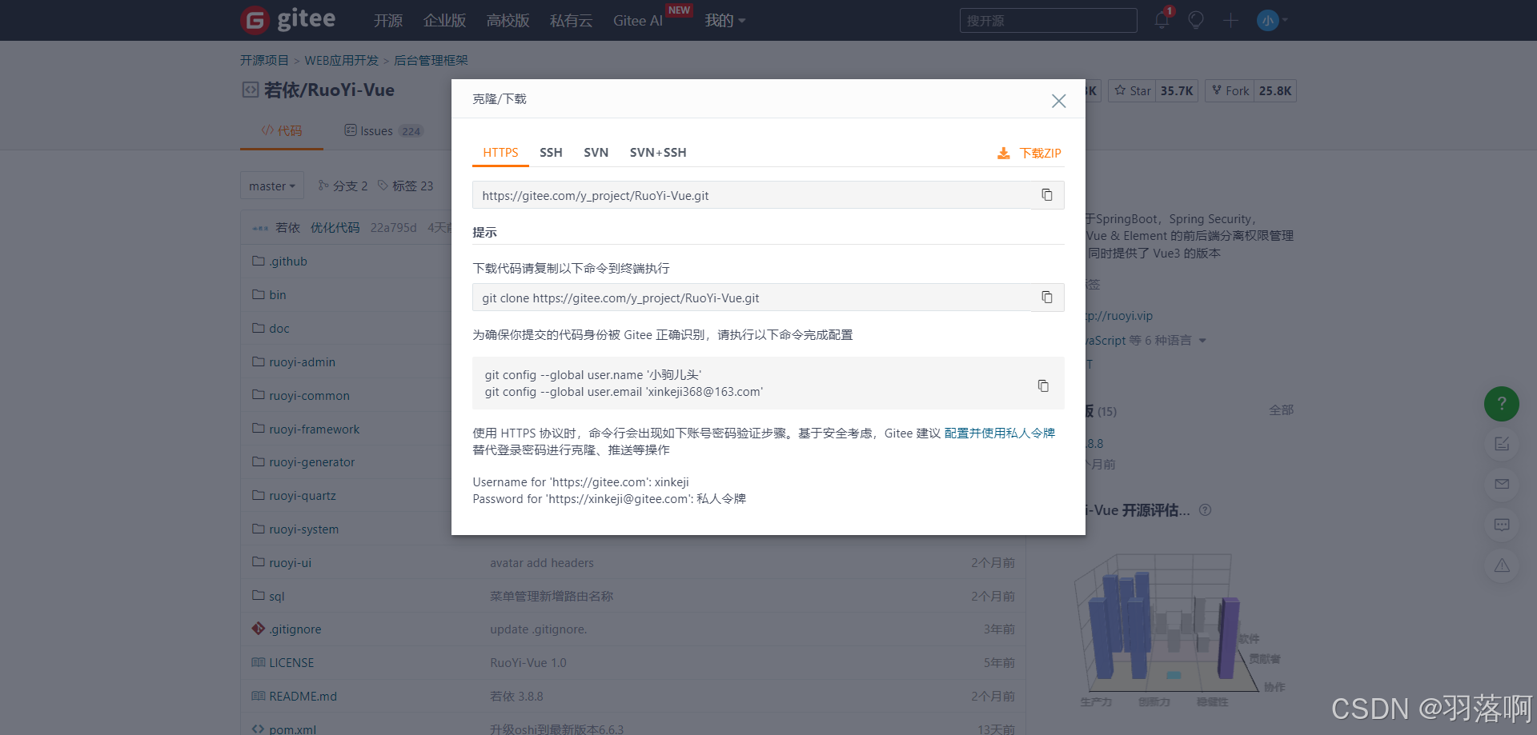The image size is (1537, 735).
Task: Click the floating warning report icon
Action: coord(1502,565)
